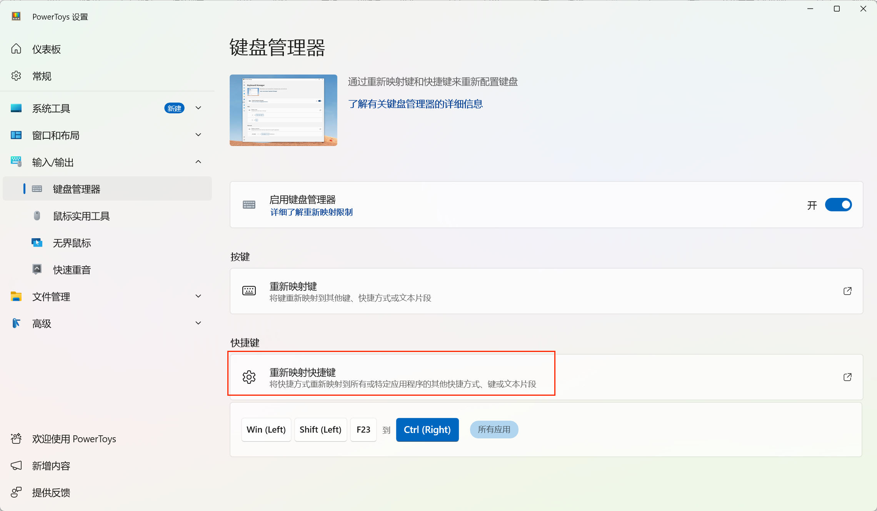Open the 仪表板 home icon

point(16,49)
